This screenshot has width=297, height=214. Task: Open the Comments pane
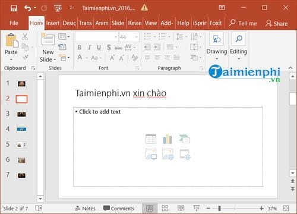(x=119, y=209)
